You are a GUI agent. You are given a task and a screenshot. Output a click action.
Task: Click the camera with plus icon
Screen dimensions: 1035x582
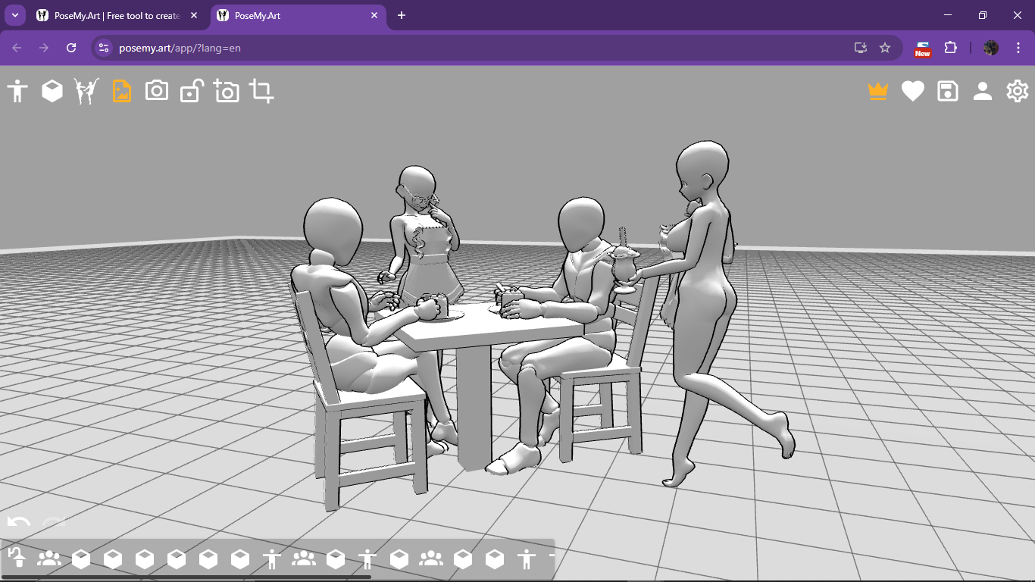tap(226, 92)
